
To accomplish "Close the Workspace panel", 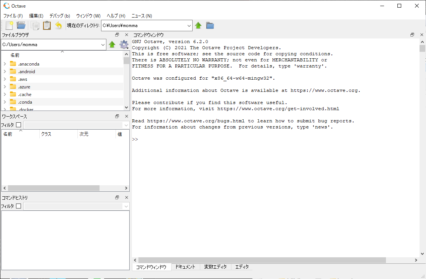I will tap(126, 116).
